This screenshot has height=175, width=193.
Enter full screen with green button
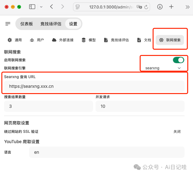tap(19, 7)
